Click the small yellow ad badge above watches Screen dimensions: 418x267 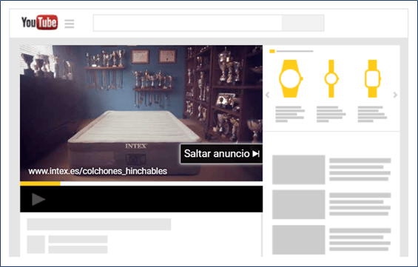[272, 51]
